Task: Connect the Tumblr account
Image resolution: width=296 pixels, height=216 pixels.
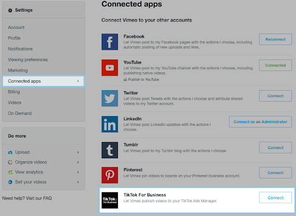Action: click(275, 148)
